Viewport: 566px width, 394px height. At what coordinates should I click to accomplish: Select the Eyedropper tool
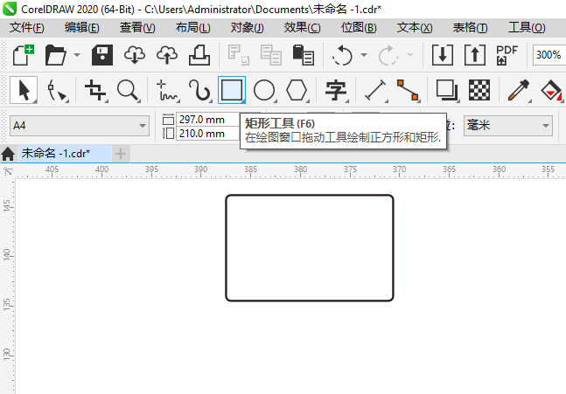pyautogui.click(x=520, y=90)
